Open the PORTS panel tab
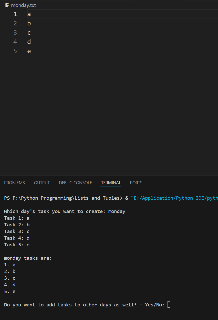This screenshot has width=218, height=320. pos(136,183)
